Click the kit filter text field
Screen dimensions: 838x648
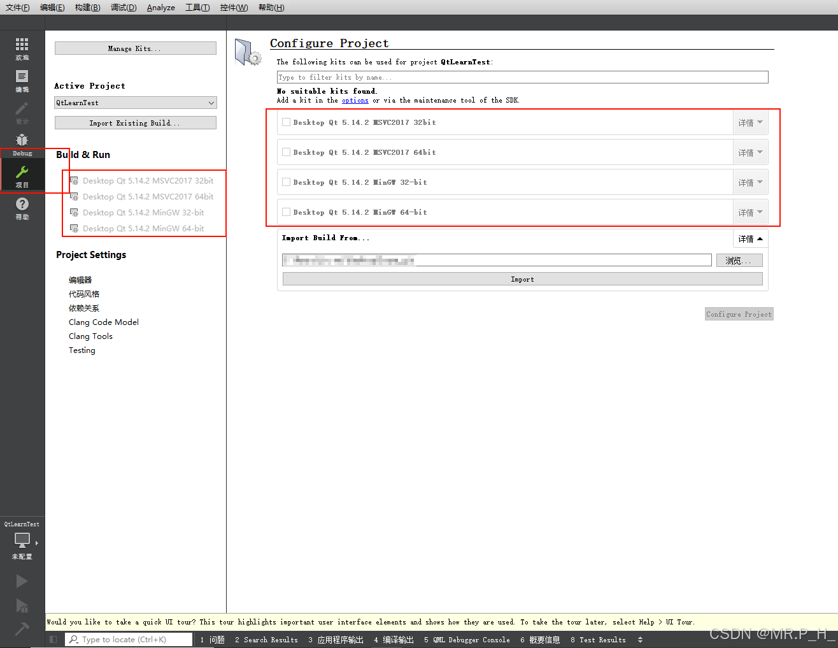point(523,77)
